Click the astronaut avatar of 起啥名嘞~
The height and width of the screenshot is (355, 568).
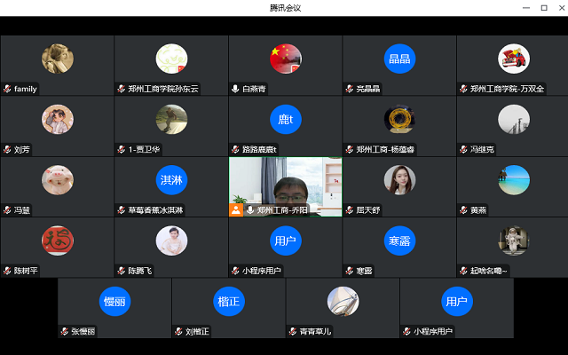coord(514,241)
